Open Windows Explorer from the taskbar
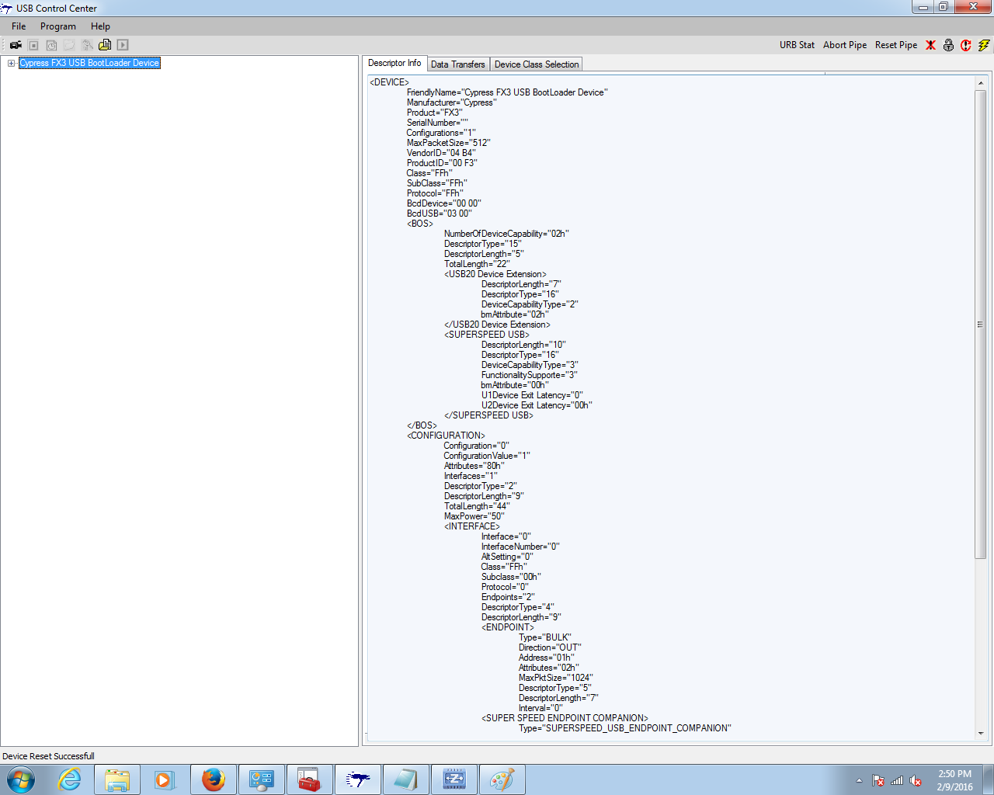Screen dimensions: 994x795 (x=117, y=779)
